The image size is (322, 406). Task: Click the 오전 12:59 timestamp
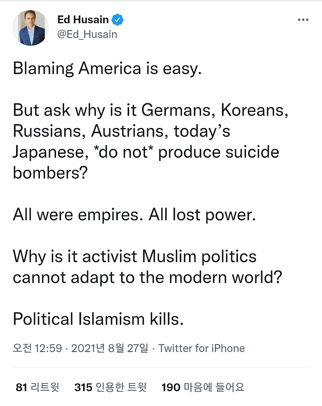tap(37, 348)
